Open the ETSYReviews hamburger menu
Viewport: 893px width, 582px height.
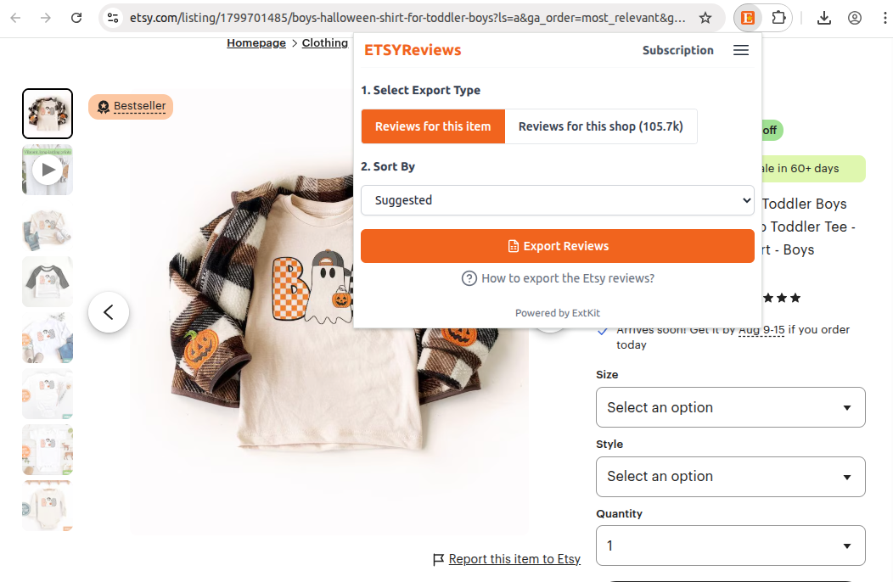[740, 50]
